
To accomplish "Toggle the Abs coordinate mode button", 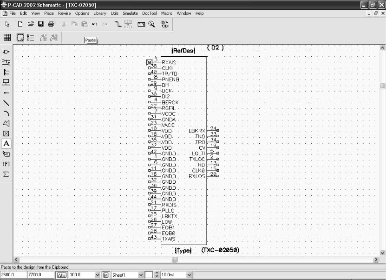I will (61, 275).
